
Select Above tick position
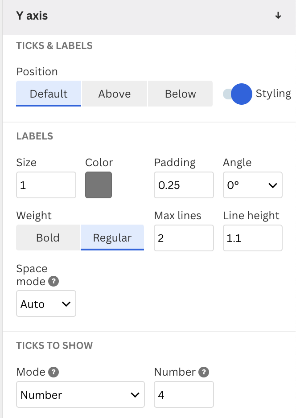coord(115,94)
